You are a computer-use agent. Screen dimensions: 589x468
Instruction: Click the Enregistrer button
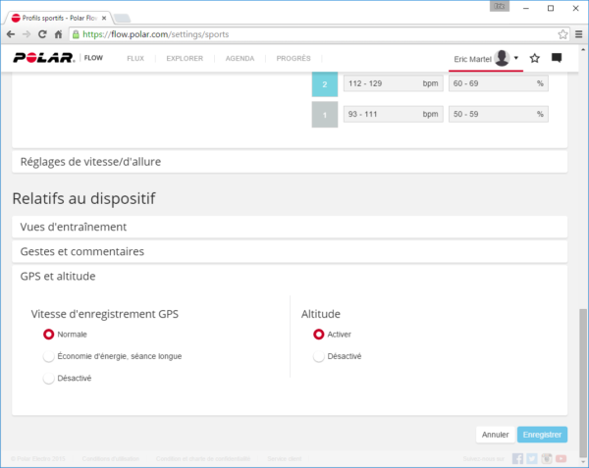pos(542,434)
